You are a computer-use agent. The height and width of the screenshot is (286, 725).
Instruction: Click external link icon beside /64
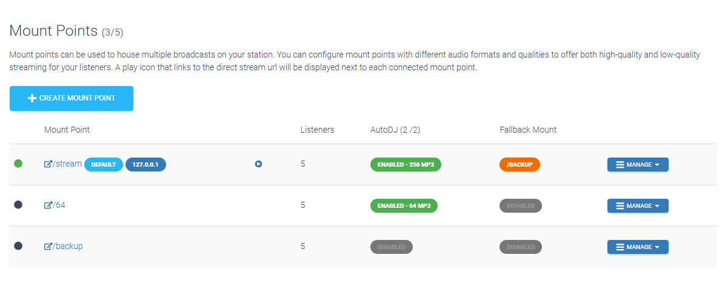pyautogui.click(x=48, y=205)
